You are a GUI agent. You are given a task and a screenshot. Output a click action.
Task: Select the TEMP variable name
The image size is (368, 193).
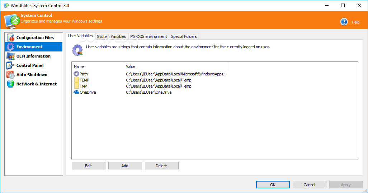tap(85, 80)
